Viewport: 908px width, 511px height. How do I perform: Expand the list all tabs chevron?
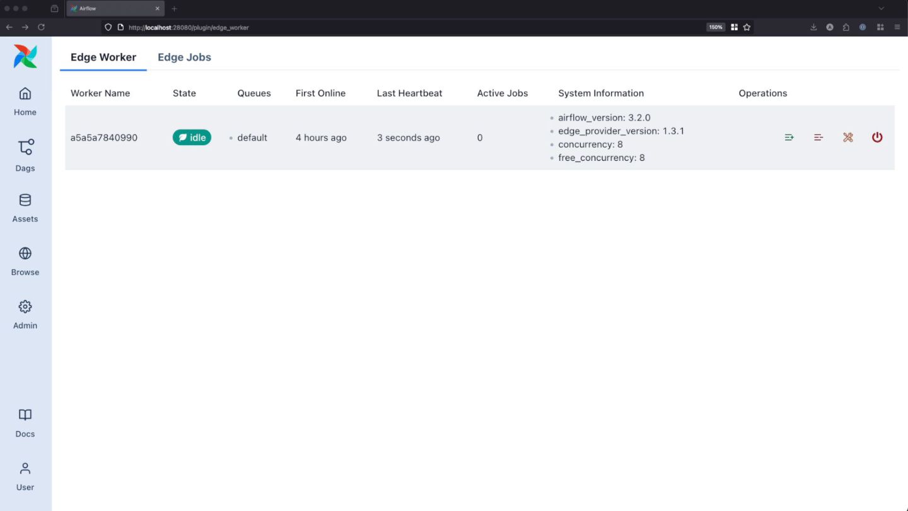[882, 9]
